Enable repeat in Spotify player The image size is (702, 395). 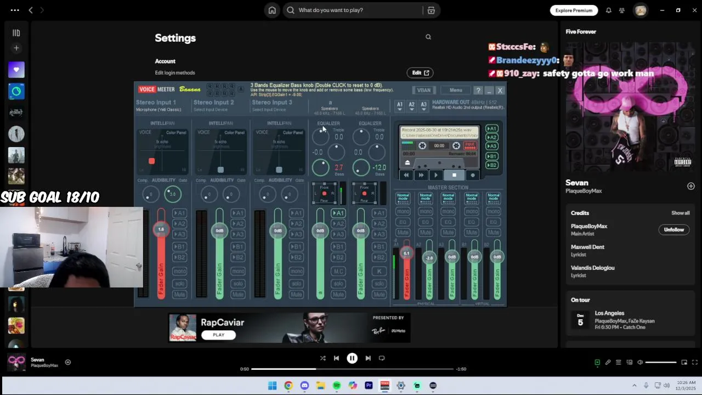[x=382, y=358]
